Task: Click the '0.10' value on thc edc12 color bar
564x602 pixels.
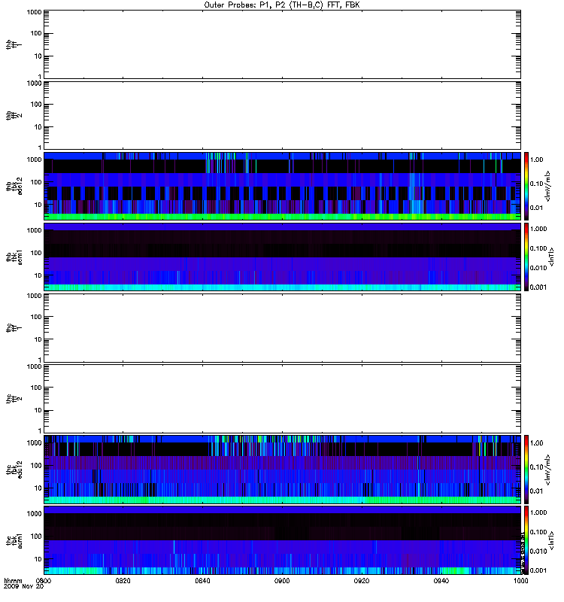Action: pos(536,467)
